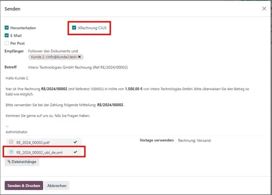Close the Senden dialog with the X

(264, 9)
